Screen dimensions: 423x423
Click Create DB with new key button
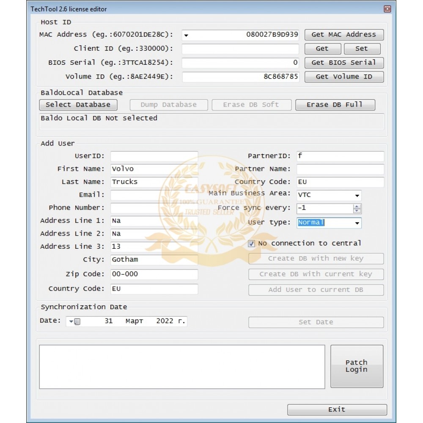[316, 259]
